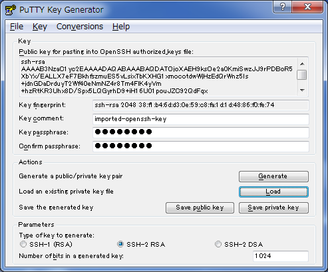The height and width of the screenshot is (272, 328).
Task: Click the number of bits field
Action: coord(281,256)
